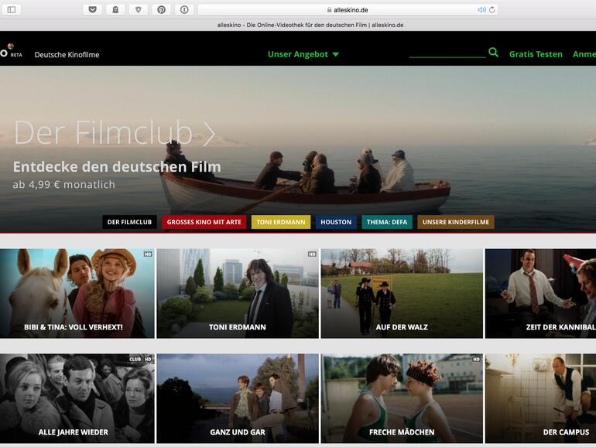The image size is (596, 447).
Task: Expand the Unser Angebot dropdown
Action: pyautogui.click(x=303, y=54)
